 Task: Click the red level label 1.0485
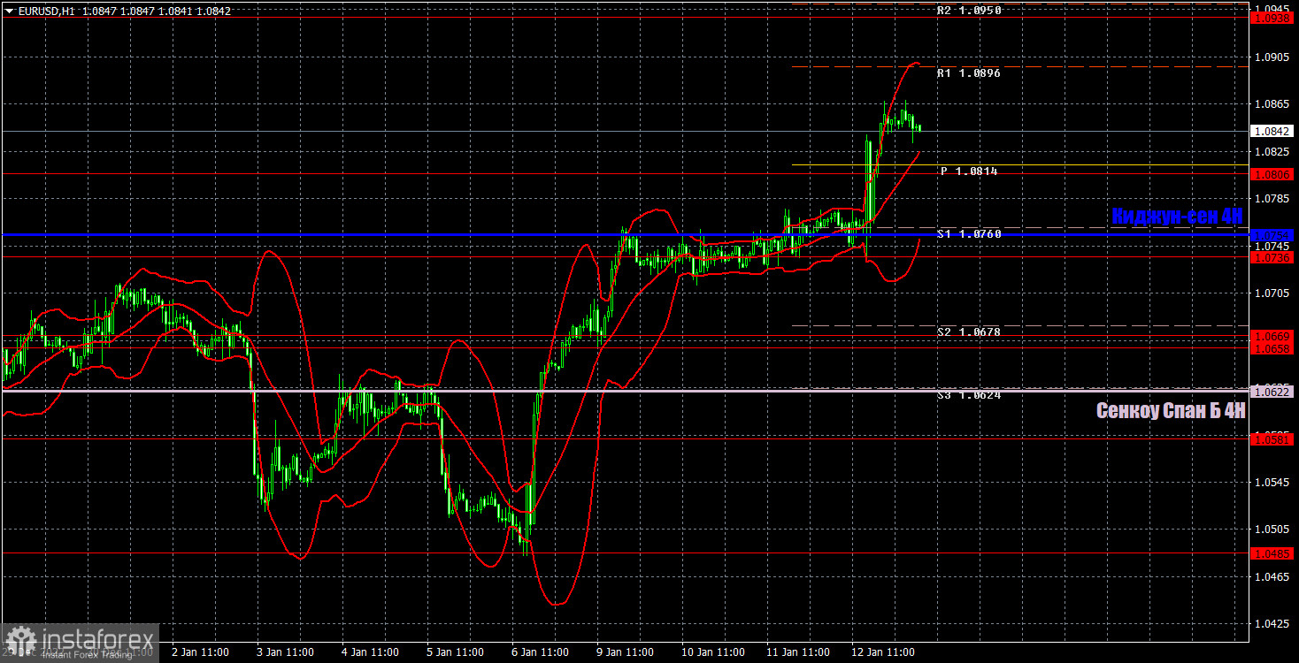pos(1272,552)
